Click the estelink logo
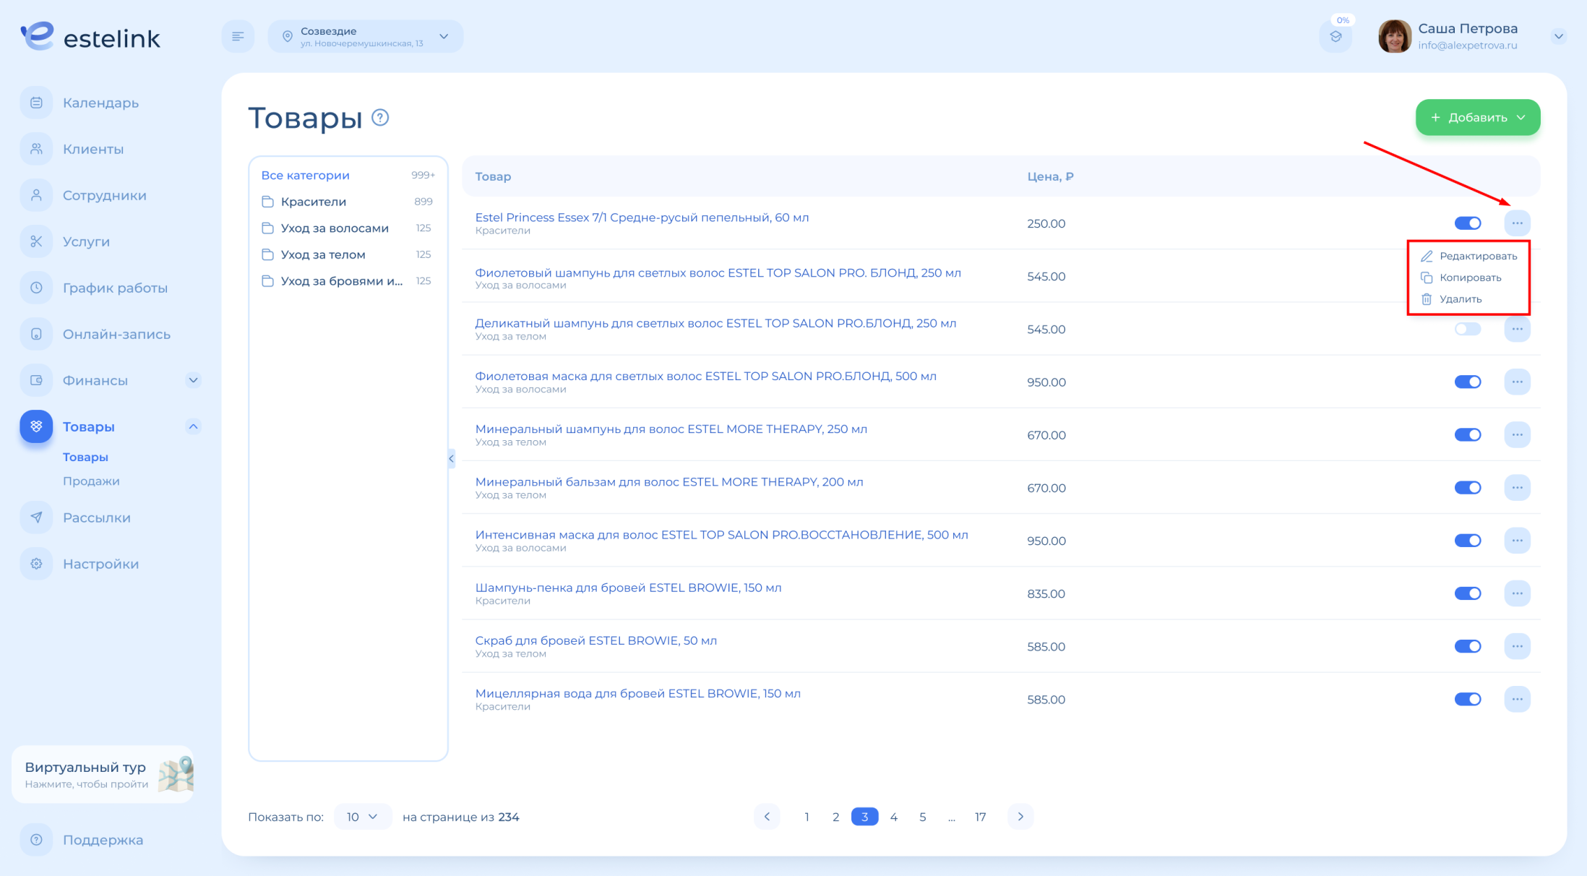This screenshot has width=1587, height=876. [x=90, y=36]
